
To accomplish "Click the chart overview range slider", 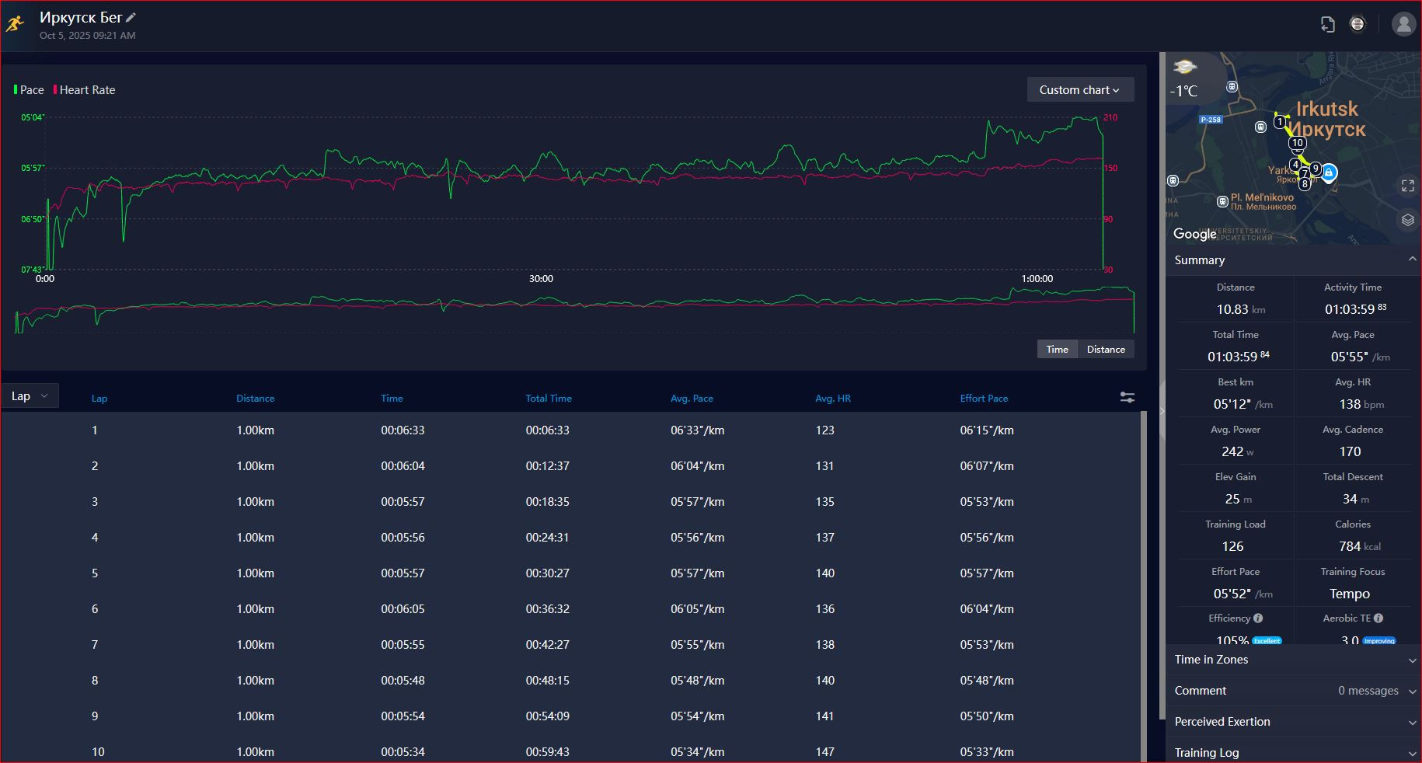I will (x=574, y=310).
